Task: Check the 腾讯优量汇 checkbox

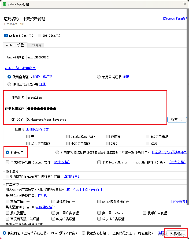Action: (7, 213)
